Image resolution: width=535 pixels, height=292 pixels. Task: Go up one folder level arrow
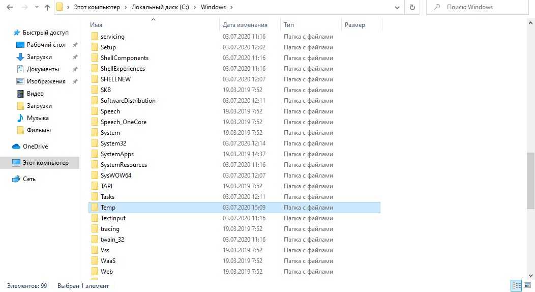coord(47,7)
